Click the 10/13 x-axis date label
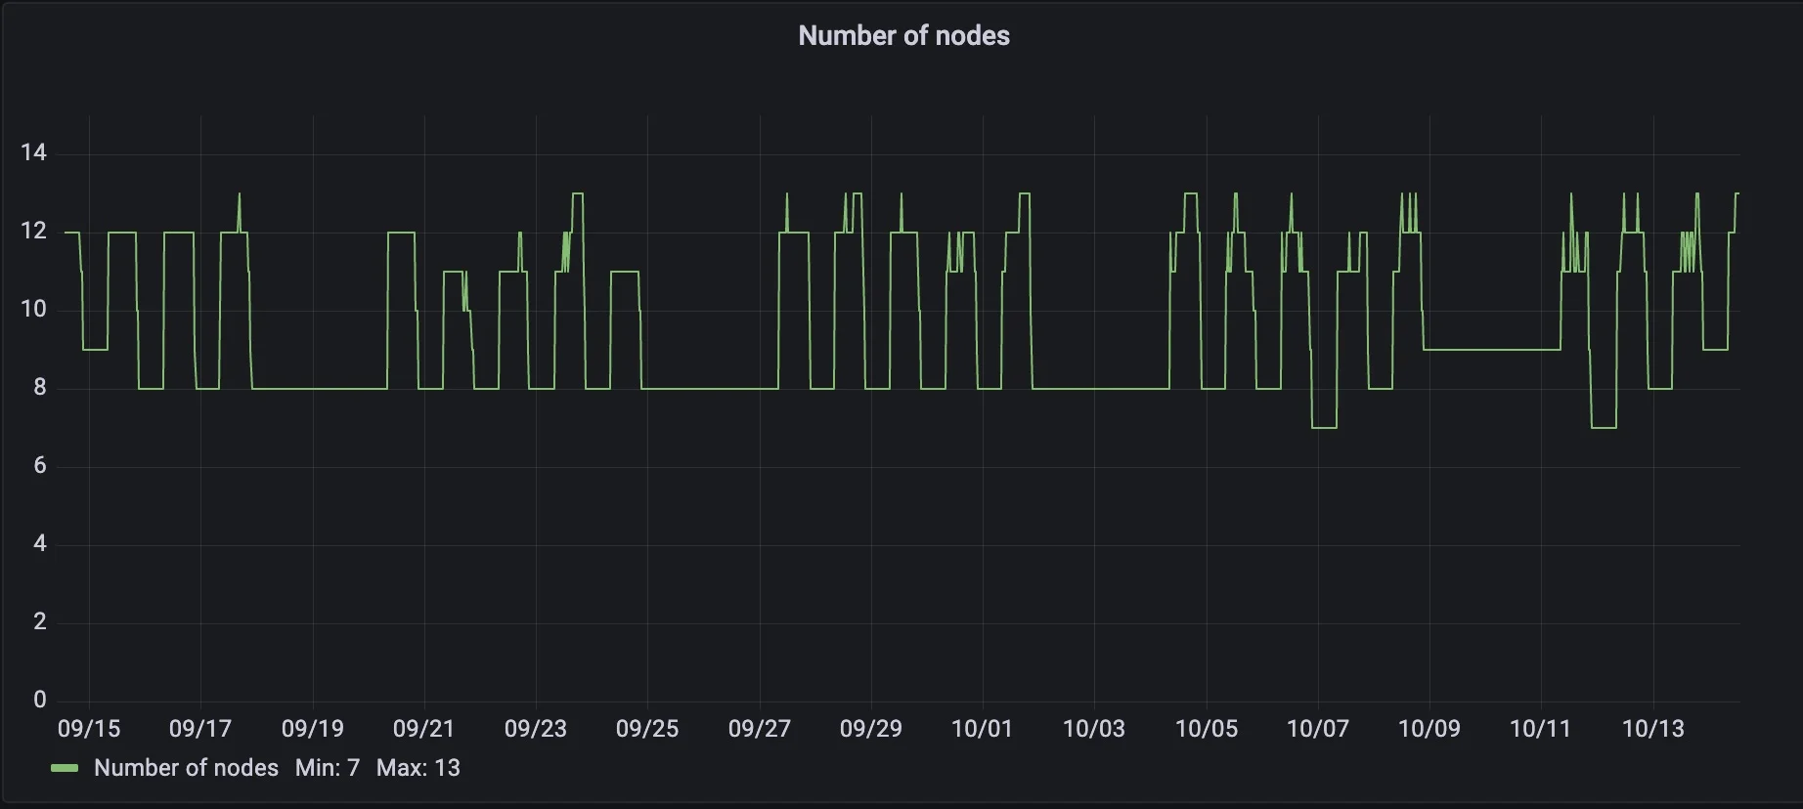The height and width of the screenshot is (809, 1803). (x=1653, y=729)
